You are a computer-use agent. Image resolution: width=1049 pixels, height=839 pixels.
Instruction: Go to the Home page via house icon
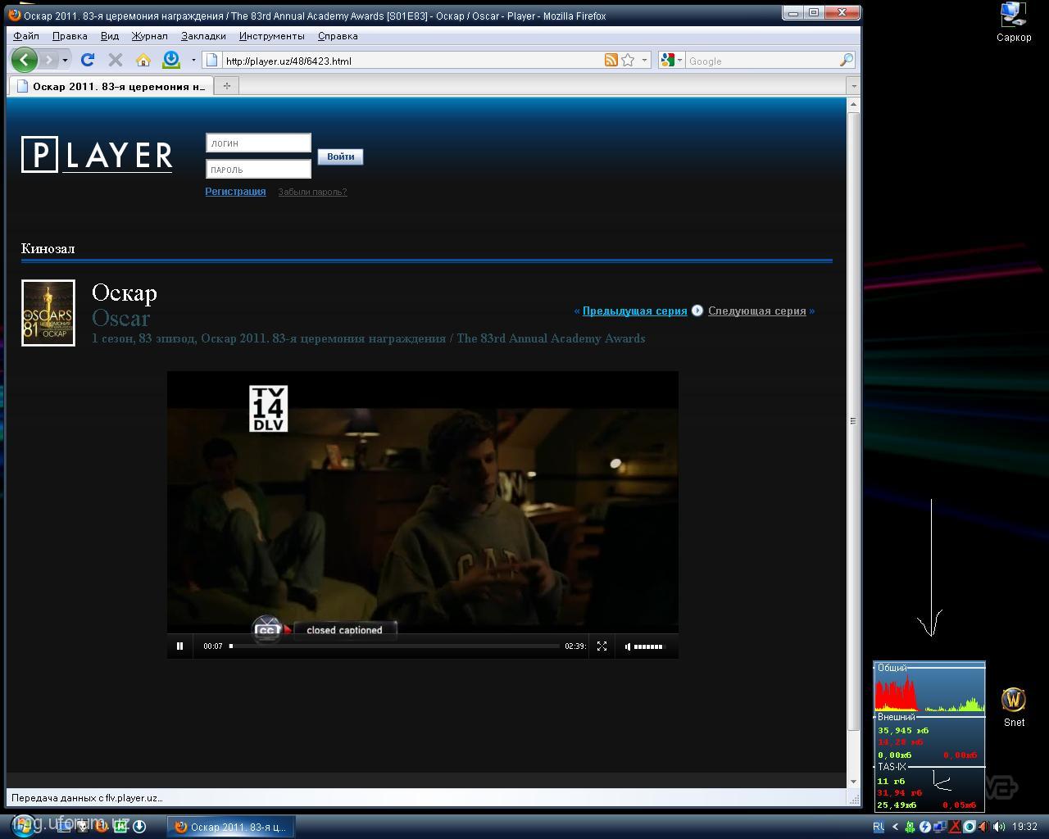[143, 60]
